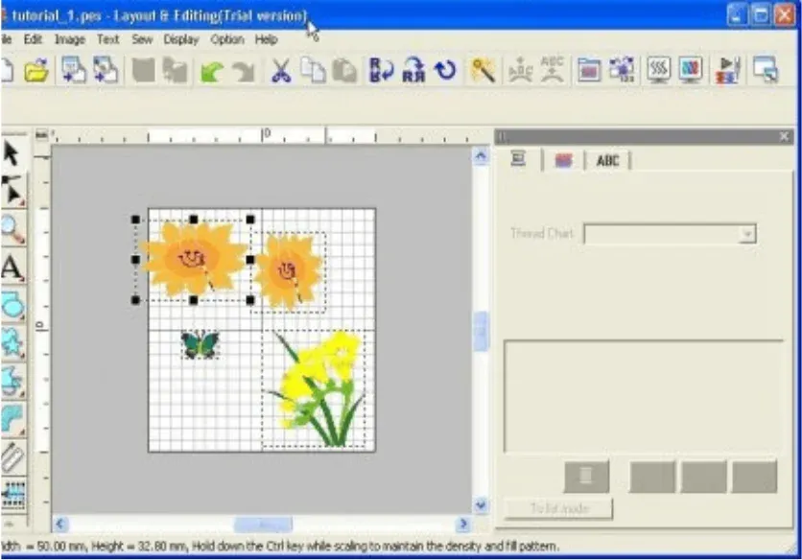The height and width of the screenshot is (560, 802).
Task: Click the grayed Paste clipboard icon
Action: coord(345,71)
